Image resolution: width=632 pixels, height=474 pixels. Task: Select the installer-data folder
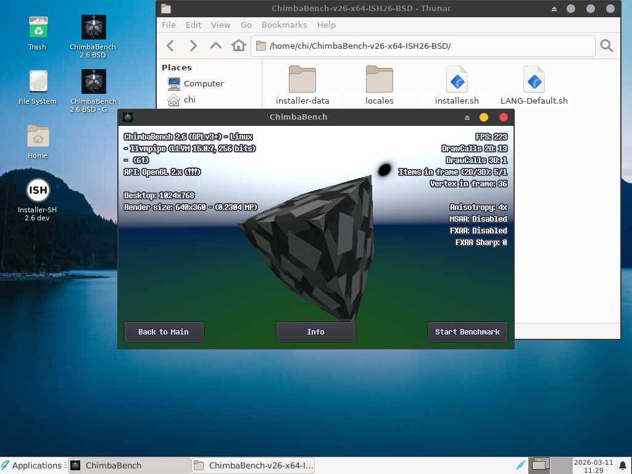(x=302, y=85)
